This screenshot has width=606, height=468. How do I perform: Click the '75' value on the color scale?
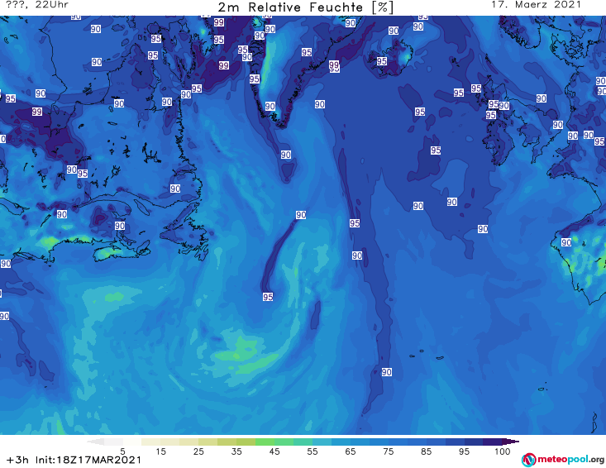click(388, 451)
